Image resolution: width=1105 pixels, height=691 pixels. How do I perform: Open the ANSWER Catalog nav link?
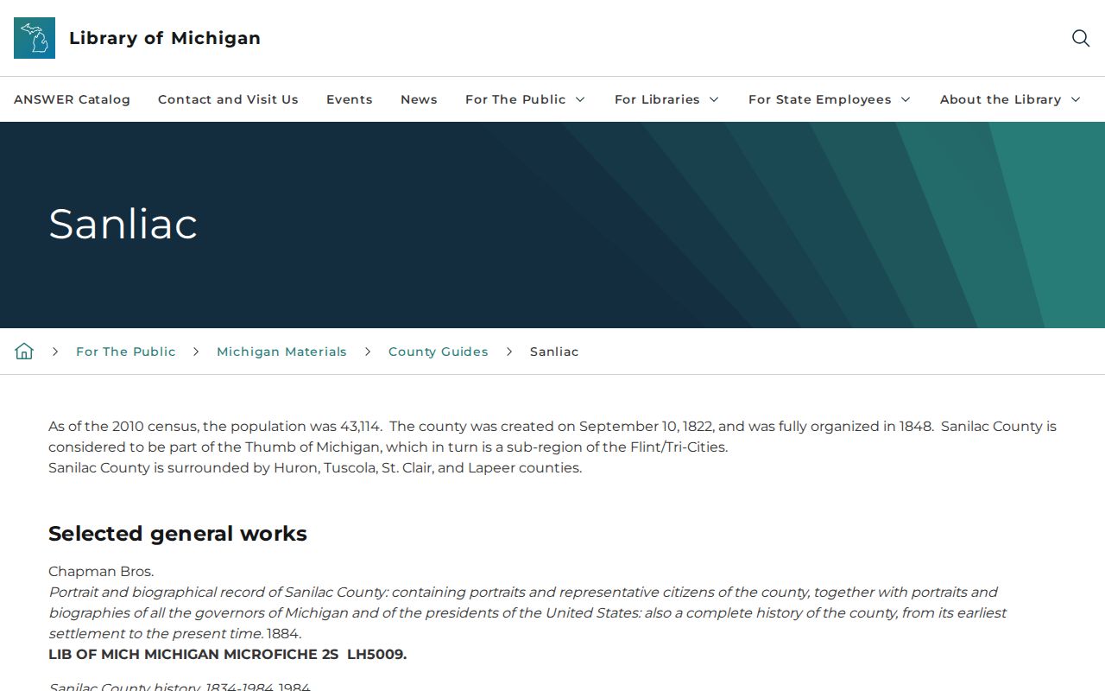(72, 99)
